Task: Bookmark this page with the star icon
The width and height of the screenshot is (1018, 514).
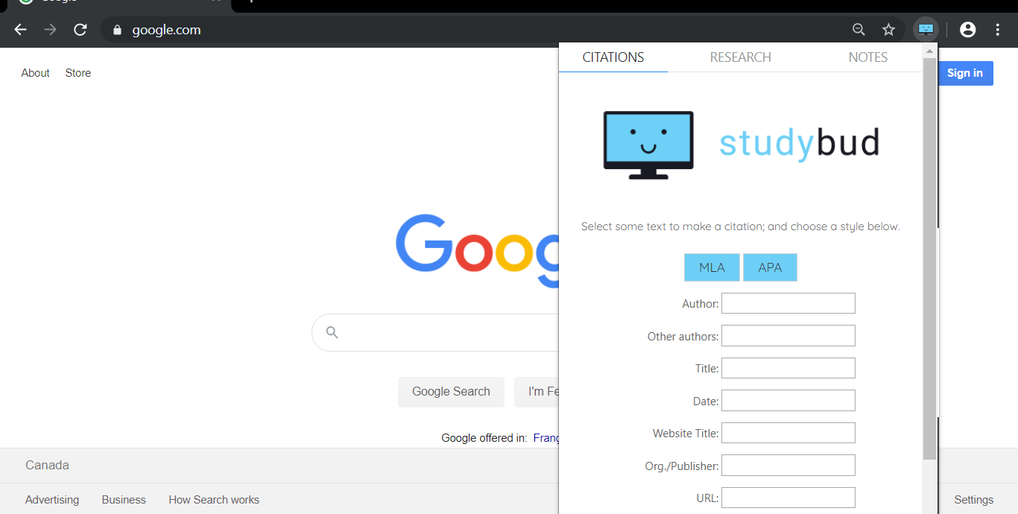Action: [888, 30]
